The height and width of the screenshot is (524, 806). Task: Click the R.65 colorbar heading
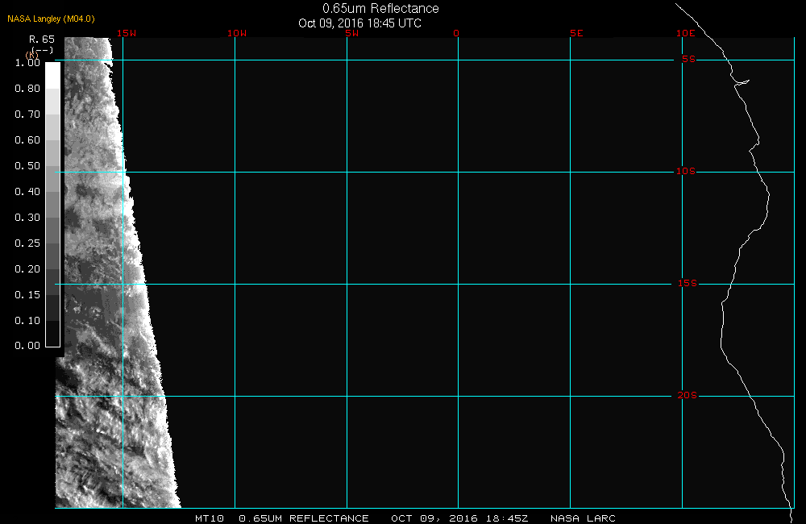click(41, 39)
